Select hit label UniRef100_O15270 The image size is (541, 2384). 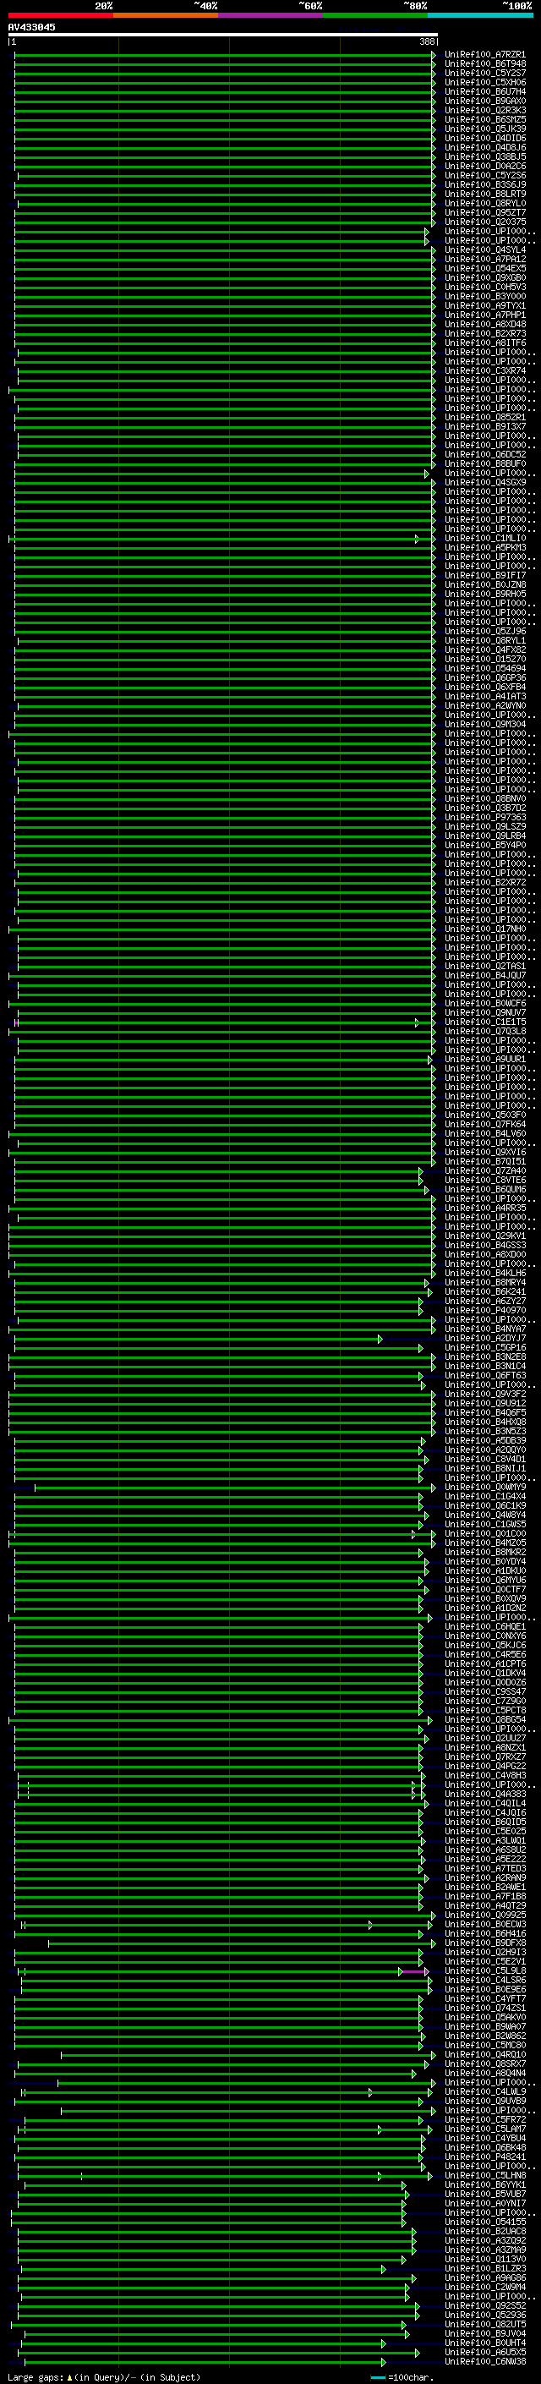[x=484, y=659]
